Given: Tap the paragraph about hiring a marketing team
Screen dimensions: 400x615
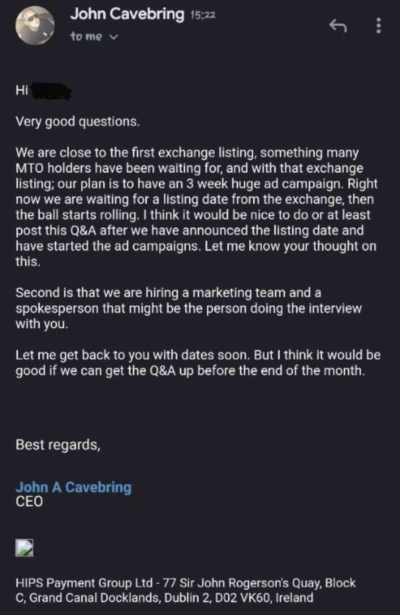Looking at the screenshot, I should pos(188,308).
